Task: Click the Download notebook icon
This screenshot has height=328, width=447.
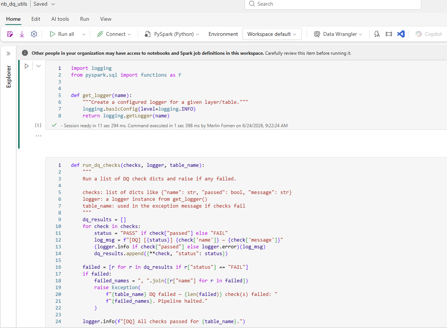Action: click(x=22, y=34)
